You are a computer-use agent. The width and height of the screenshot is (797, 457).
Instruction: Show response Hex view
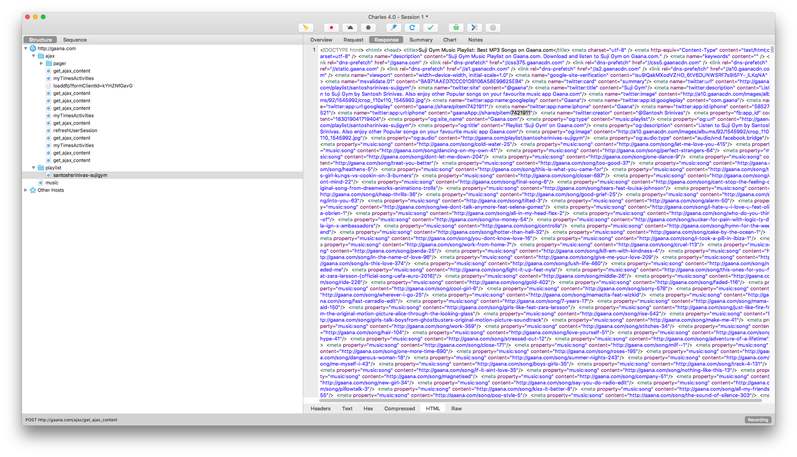click(368, 408)
